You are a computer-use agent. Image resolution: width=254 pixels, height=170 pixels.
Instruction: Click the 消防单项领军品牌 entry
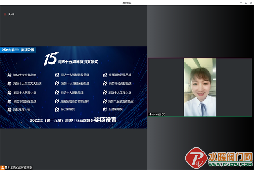point(25,101)
